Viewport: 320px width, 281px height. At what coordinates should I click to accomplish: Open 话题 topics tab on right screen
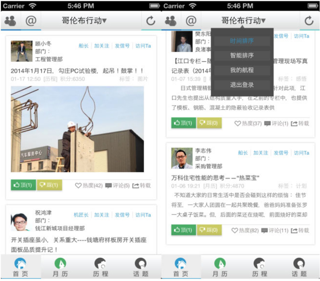(299, 267)
